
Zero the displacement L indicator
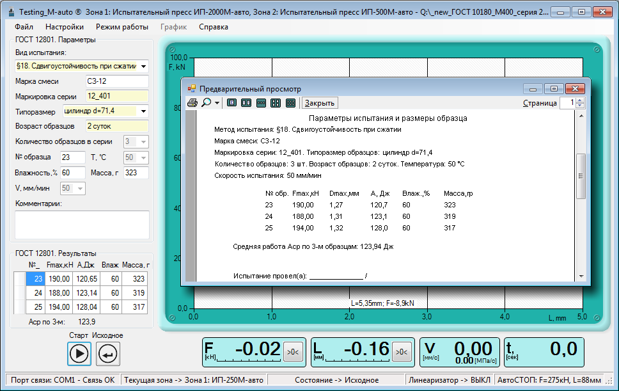pos(402,352)
